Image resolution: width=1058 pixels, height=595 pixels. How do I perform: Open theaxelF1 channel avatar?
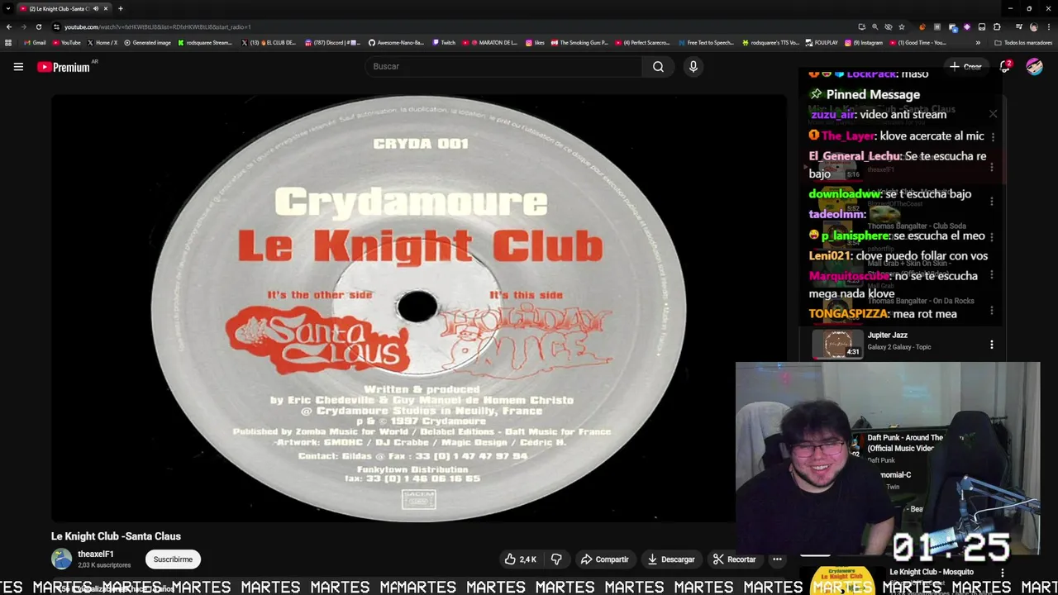62,559
